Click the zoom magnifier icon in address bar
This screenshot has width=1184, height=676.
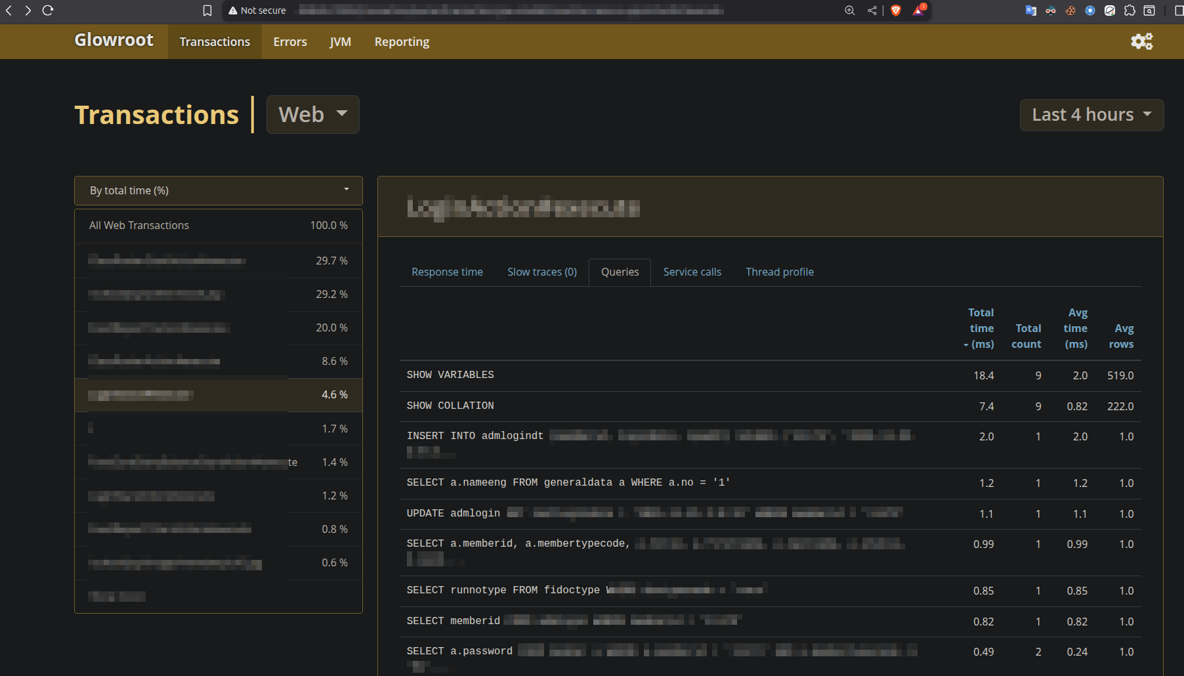[x=850, y=11]
